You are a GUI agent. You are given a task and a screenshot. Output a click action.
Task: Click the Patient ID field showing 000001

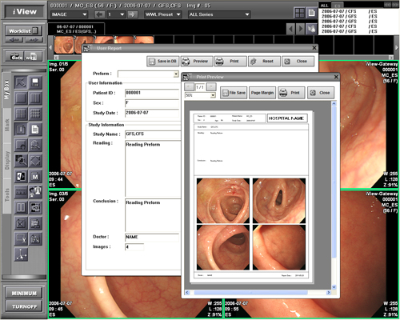(152, 93)
